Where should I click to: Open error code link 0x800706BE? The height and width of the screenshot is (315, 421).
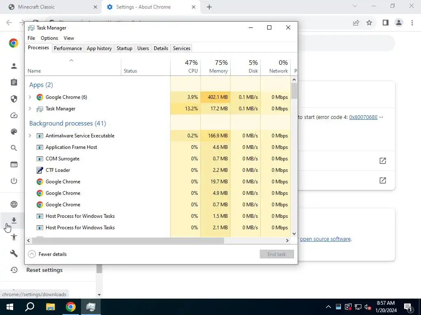pyautogui.click(x=363, y=117)
